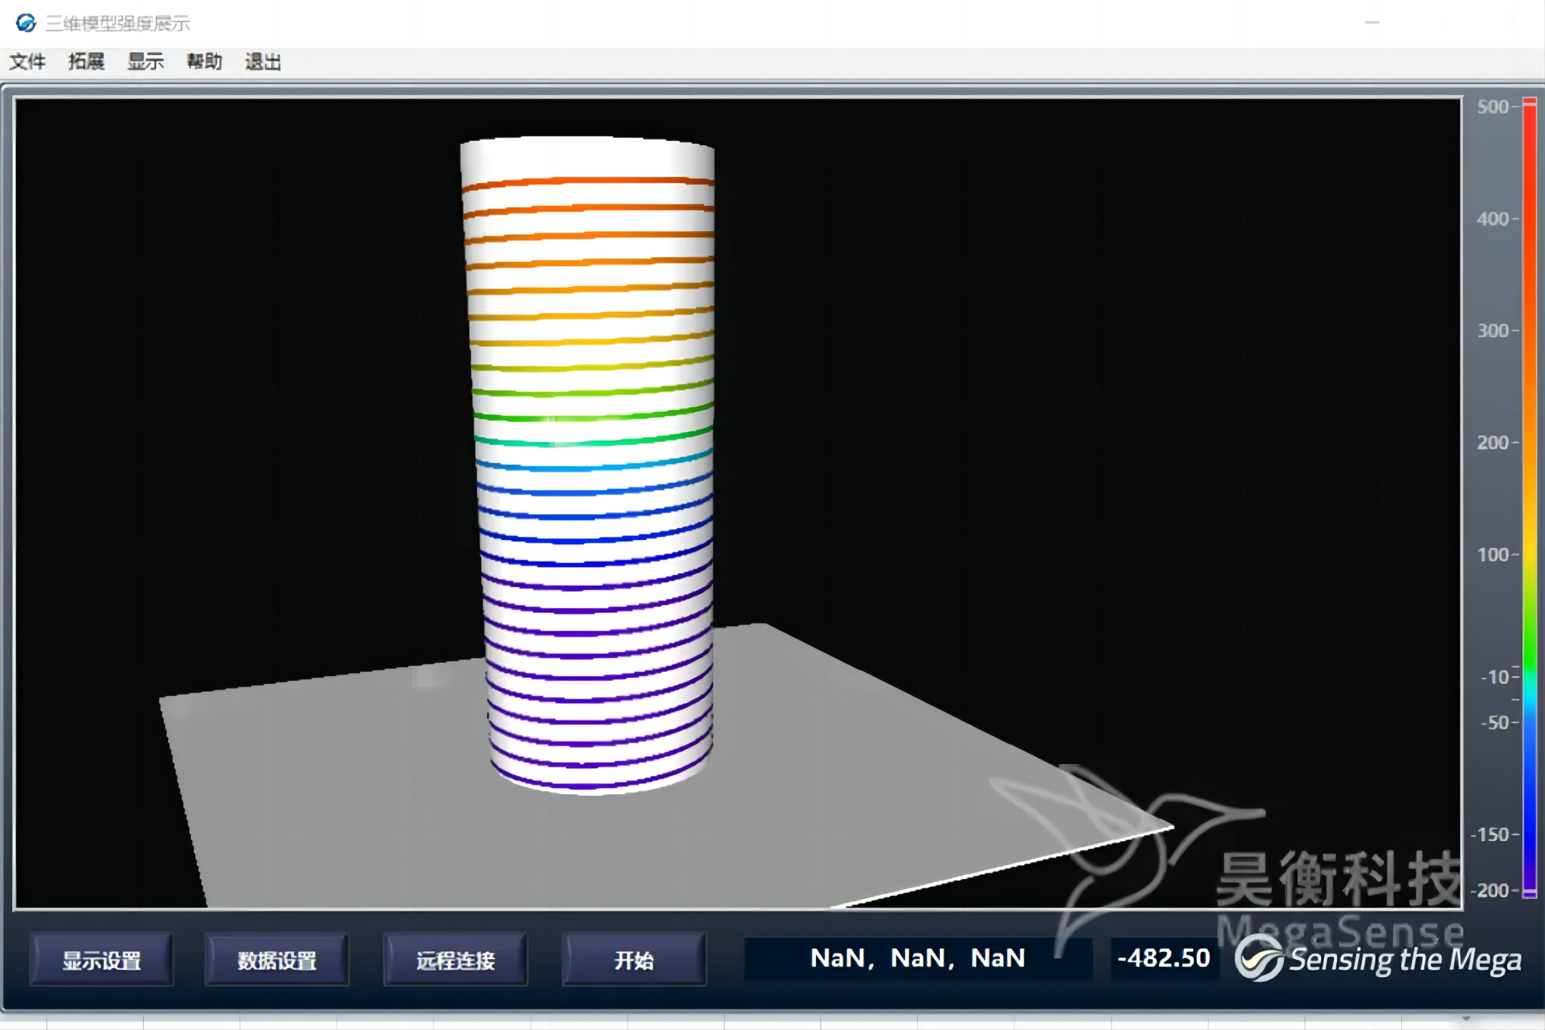This screenshot has width=1545, height=1030.
Task: Open the 文件 menu
Action: (x=27, y=62)
